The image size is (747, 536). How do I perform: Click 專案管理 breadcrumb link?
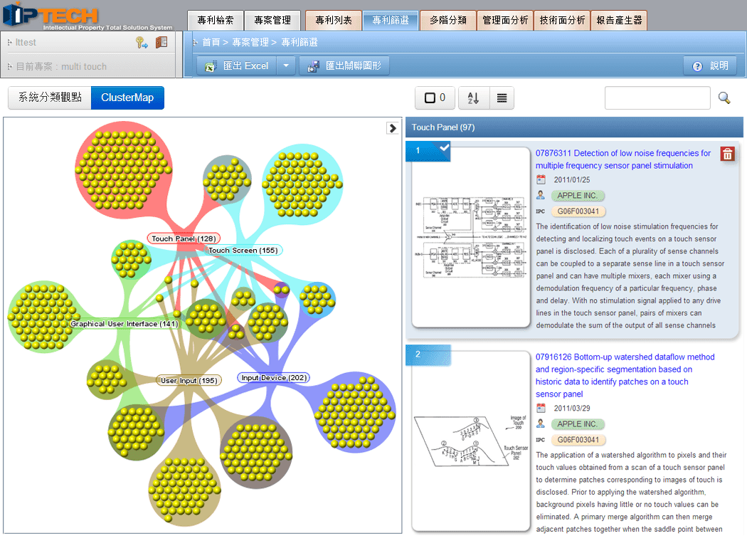click(x=250, y=43)
